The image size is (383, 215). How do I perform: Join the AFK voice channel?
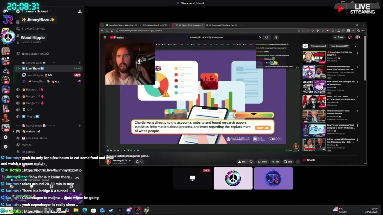click(29, 110)
